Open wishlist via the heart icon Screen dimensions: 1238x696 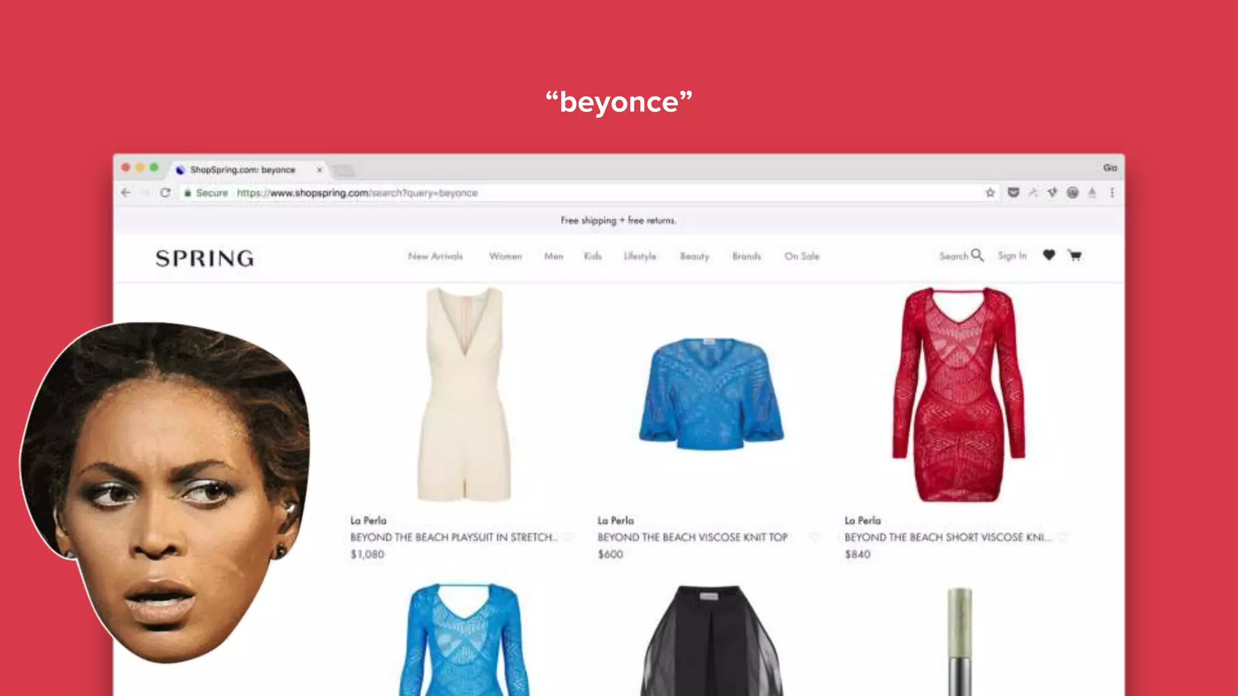click(x=1049, y=255)
